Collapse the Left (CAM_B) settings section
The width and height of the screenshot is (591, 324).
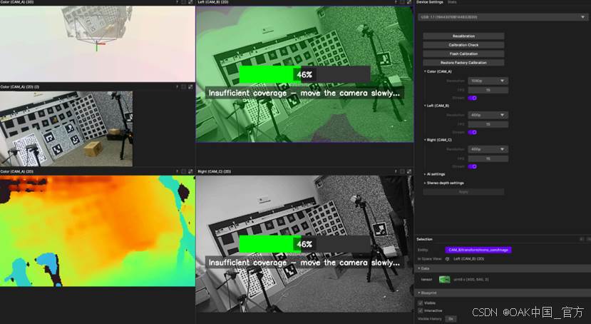[425, 106]
